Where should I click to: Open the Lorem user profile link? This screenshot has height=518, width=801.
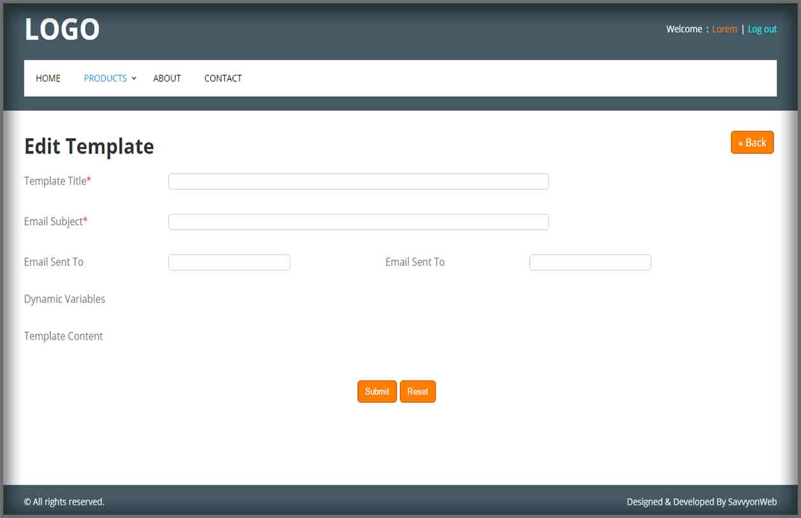coord(724,29)
